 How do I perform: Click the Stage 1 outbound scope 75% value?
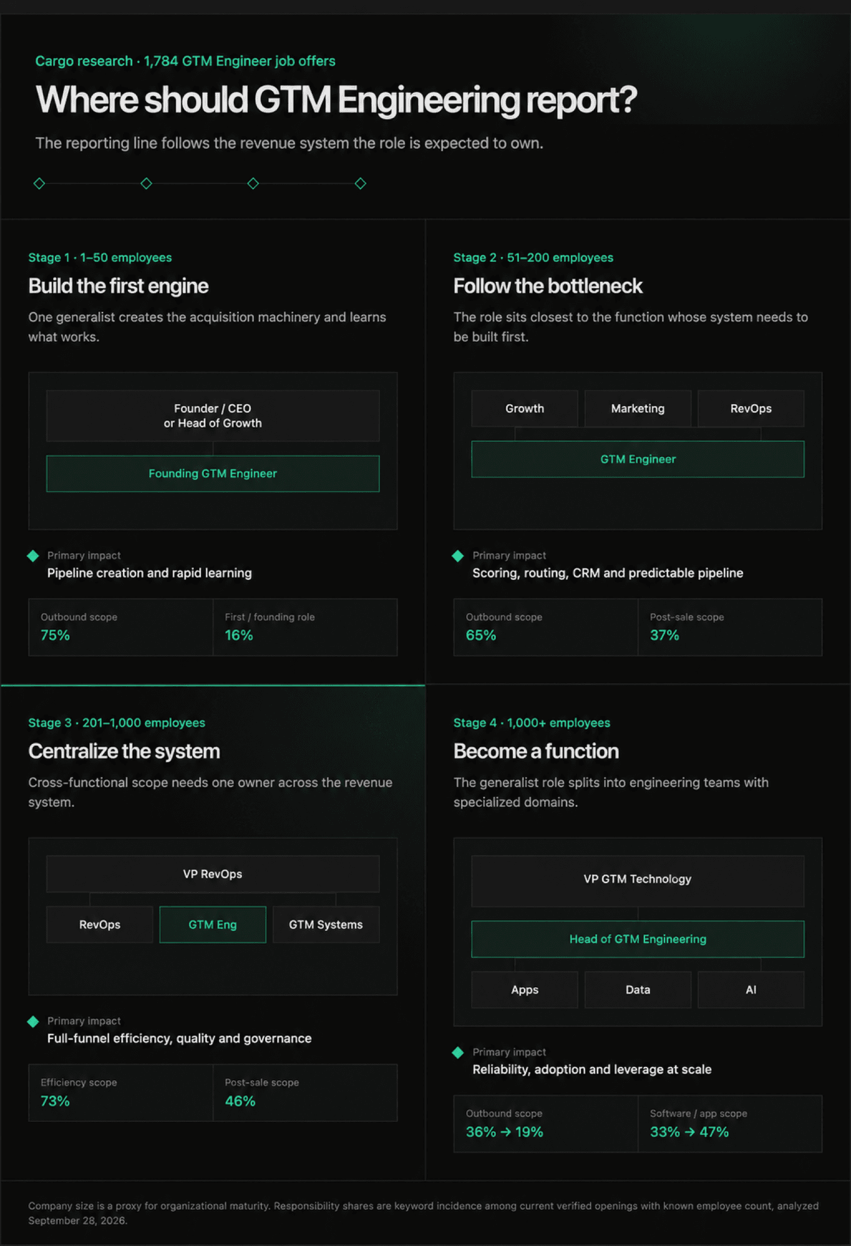[55, 635]
